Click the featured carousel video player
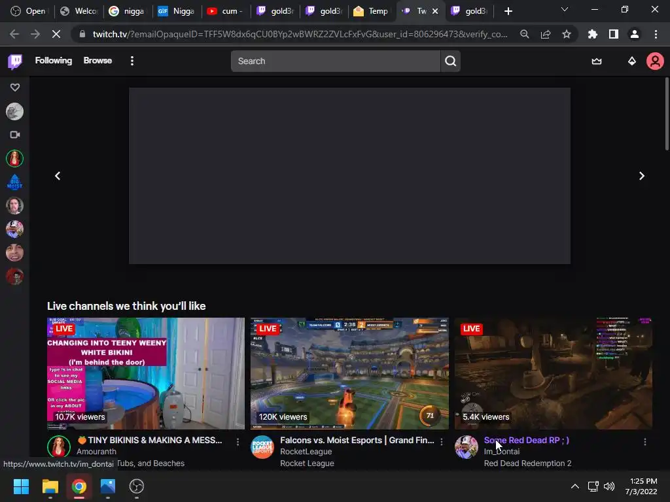Screen dimensions: 670x502 [x=349, y=176]
